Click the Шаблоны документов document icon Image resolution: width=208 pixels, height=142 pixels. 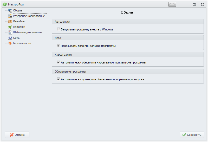(10, 33)
